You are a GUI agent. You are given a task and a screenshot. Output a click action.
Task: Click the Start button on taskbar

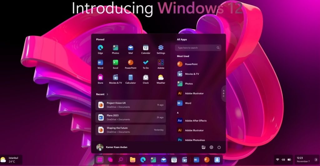100,160
